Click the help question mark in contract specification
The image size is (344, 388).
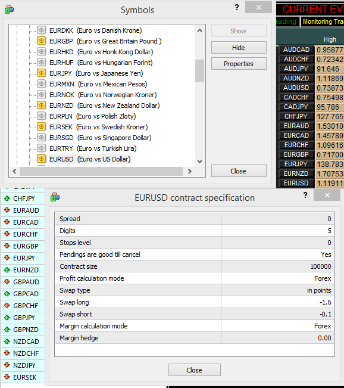pyautogui.click(x=305, y=195)
